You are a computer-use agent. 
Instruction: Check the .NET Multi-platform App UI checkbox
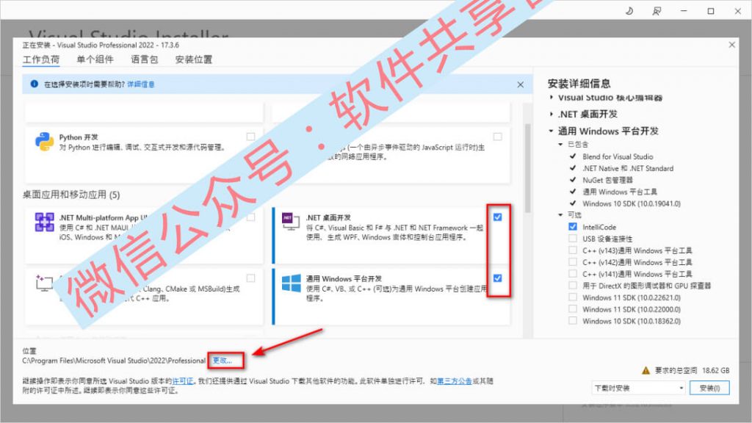point(250,217)
